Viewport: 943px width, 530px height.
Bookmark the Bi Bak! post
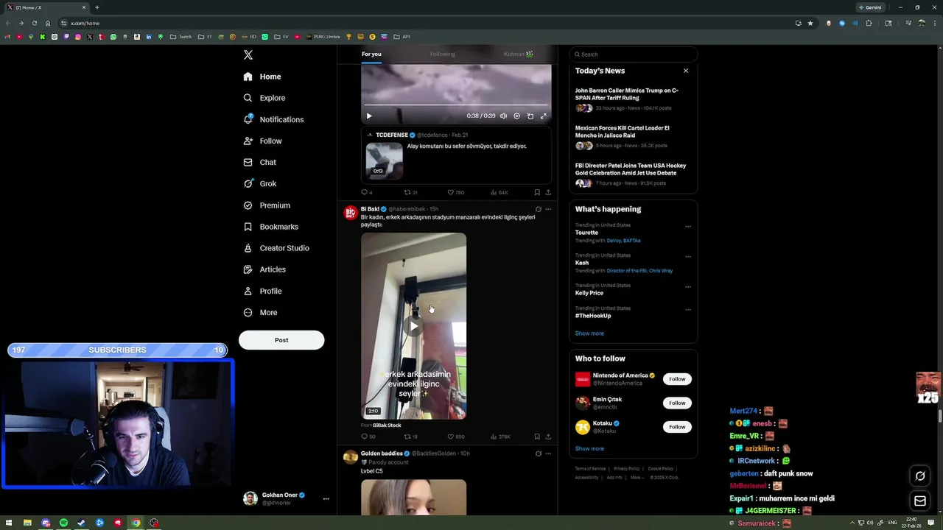pyautogui.click(x=537, y=437)
